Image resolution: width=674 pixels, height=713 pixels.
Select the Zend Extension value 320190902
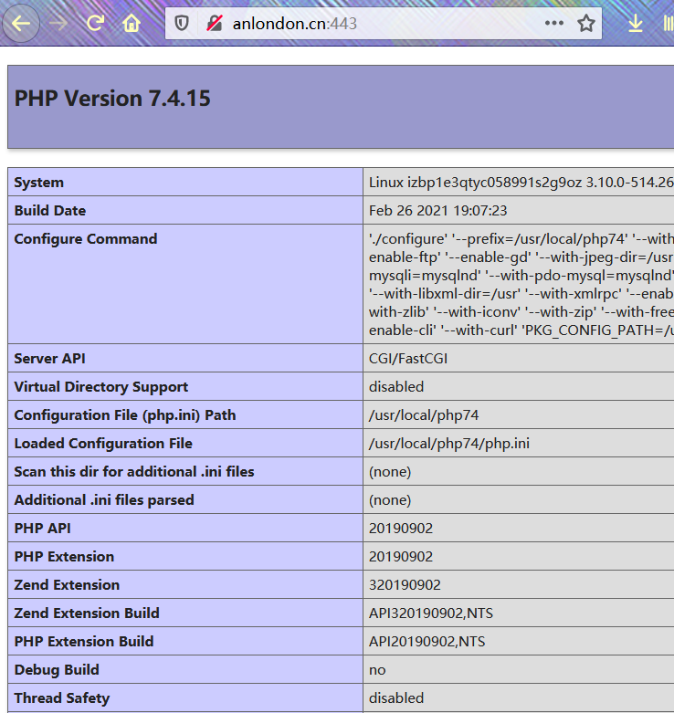click(x=405, y=585)
